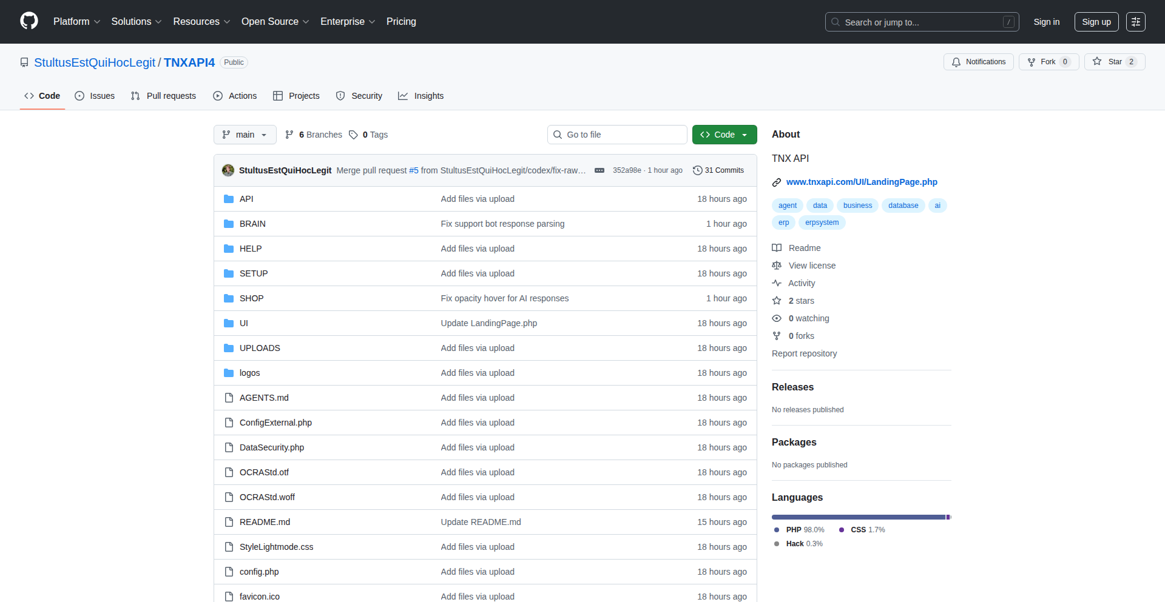
Task: Visit www.tnxapi.com landing page link
Action: [862, 182]
